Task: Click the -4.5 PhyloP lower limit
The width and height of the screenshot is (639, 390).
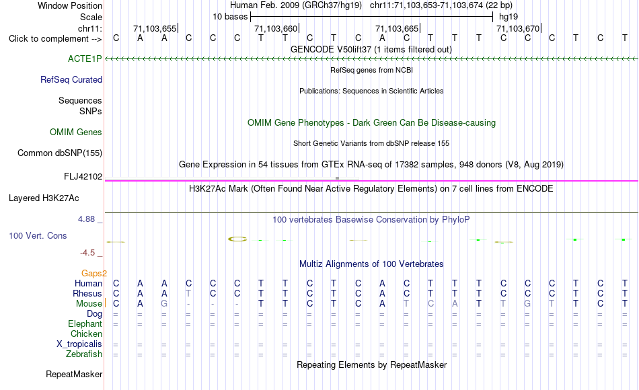Action: point(87,253)
